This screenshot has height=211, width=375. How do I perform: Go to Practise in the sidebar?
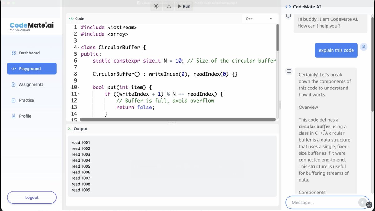click(x=32, y=100)
